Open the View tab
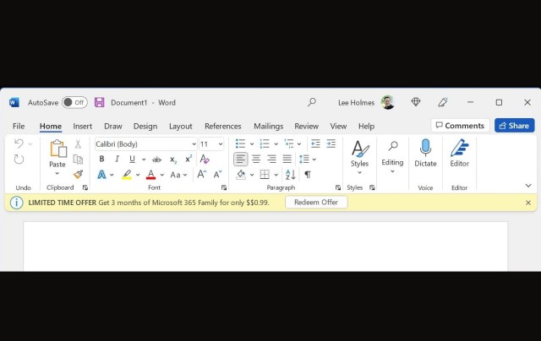This screenshot has height=341, width=541. [338, 126]
